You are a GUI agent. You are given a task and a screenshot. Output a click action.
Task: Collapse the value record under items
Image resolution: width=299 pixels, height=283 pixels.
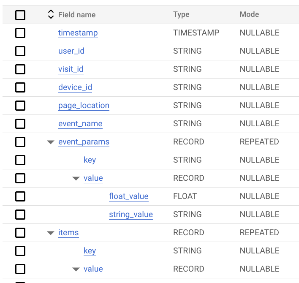[x=76, y=269]
